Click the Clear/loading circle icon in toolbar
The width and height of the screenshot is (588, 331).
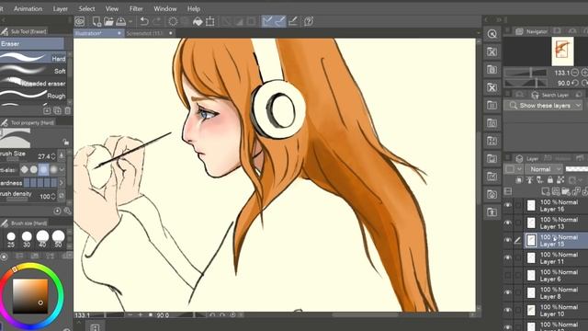173,21
